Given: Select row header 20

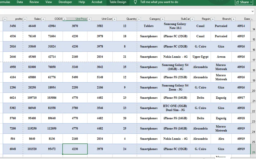Looking at the screenshot, I should click(x=253, y=87).
